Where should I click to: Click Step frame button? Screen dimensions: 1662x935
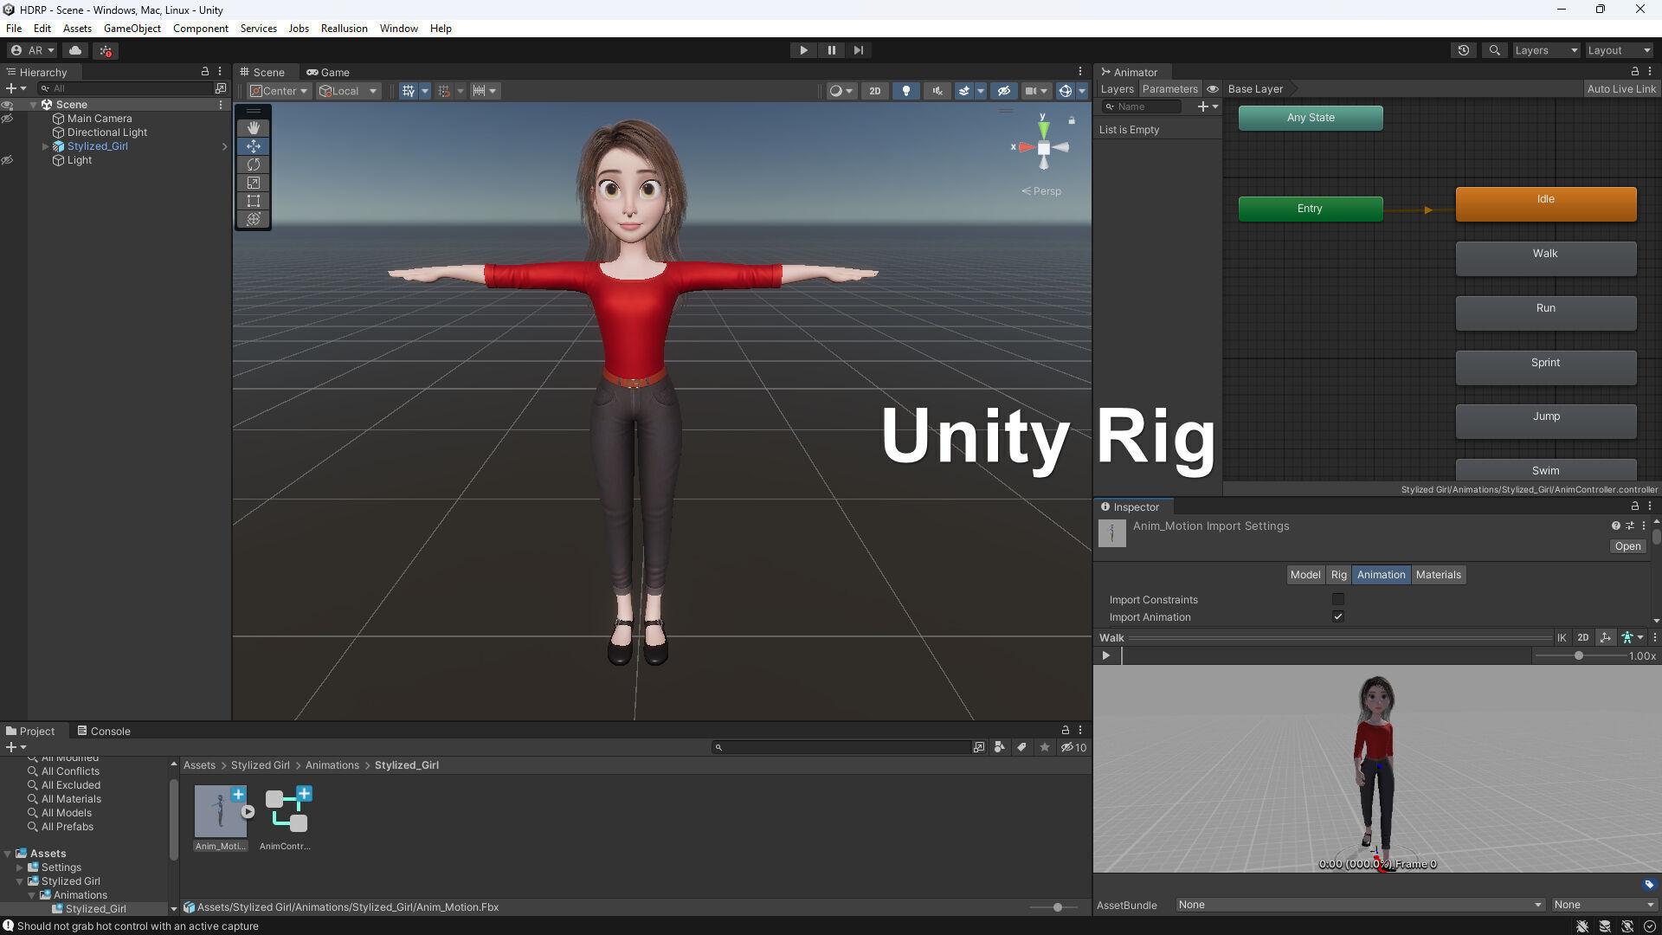click(x=858, y=50)
